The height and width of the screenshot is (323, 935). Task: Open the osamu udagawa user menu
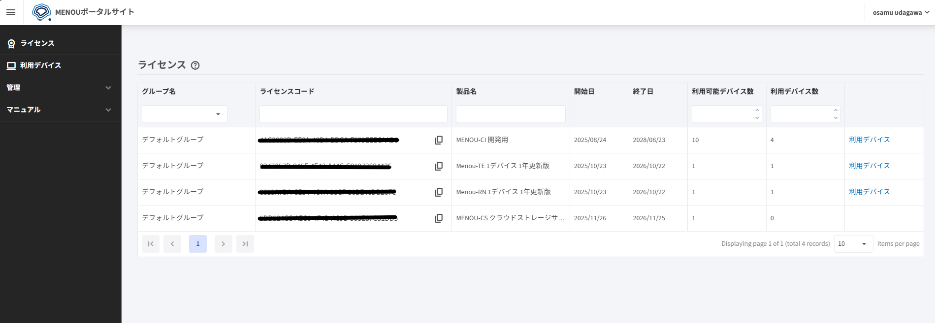tap(901, 12)
